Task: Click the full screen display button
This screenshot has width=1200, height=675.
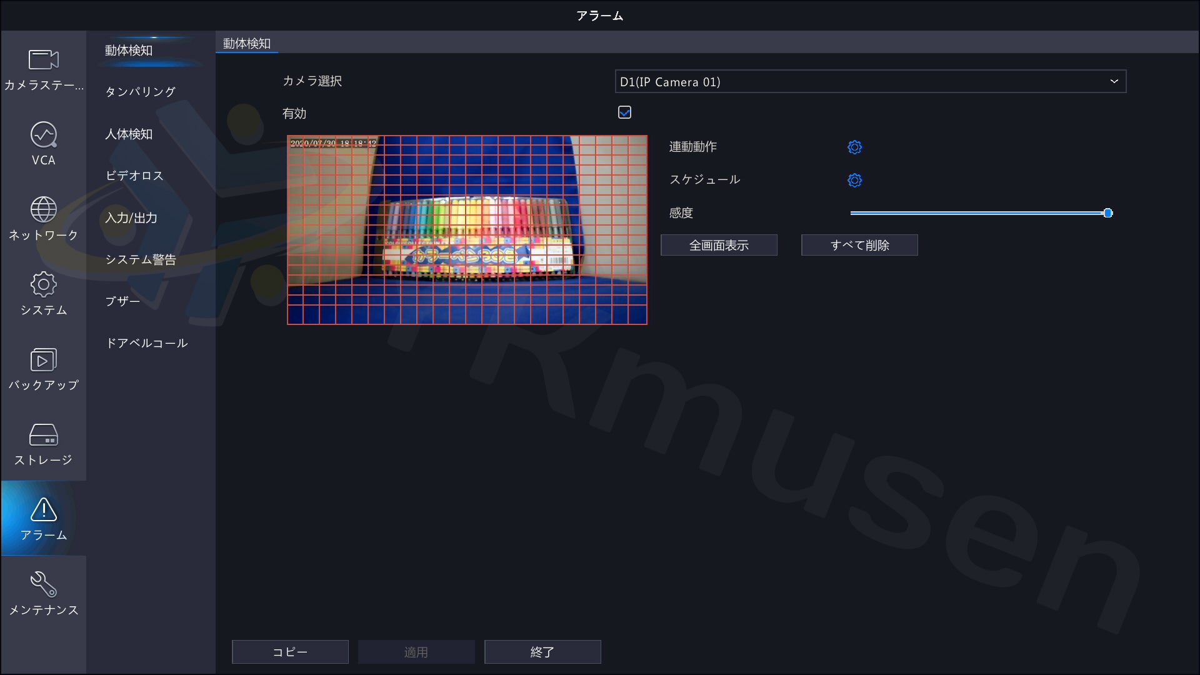Action: pyautogui.click(x=719, y=245)
